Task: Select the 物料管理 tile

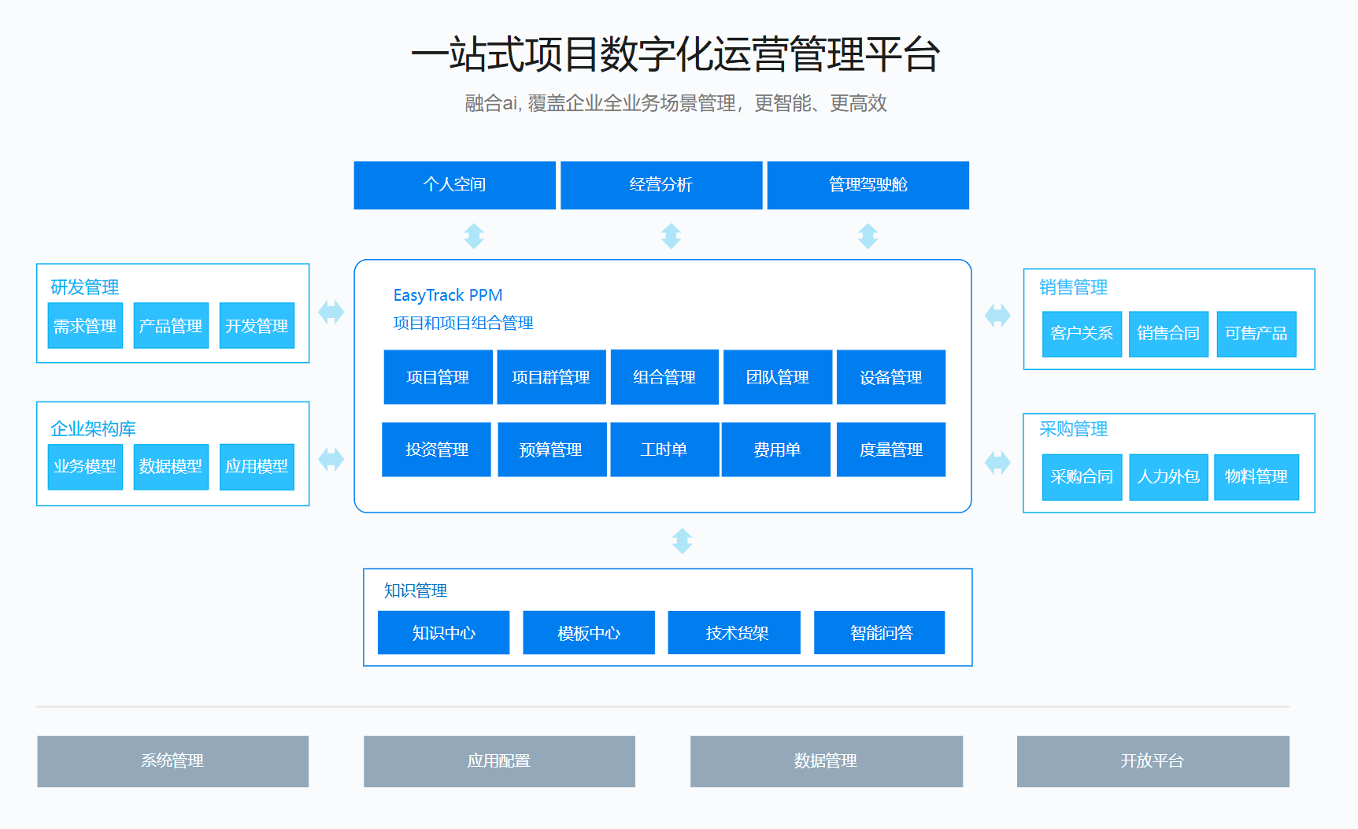Action: click(x=1256, y=477)
